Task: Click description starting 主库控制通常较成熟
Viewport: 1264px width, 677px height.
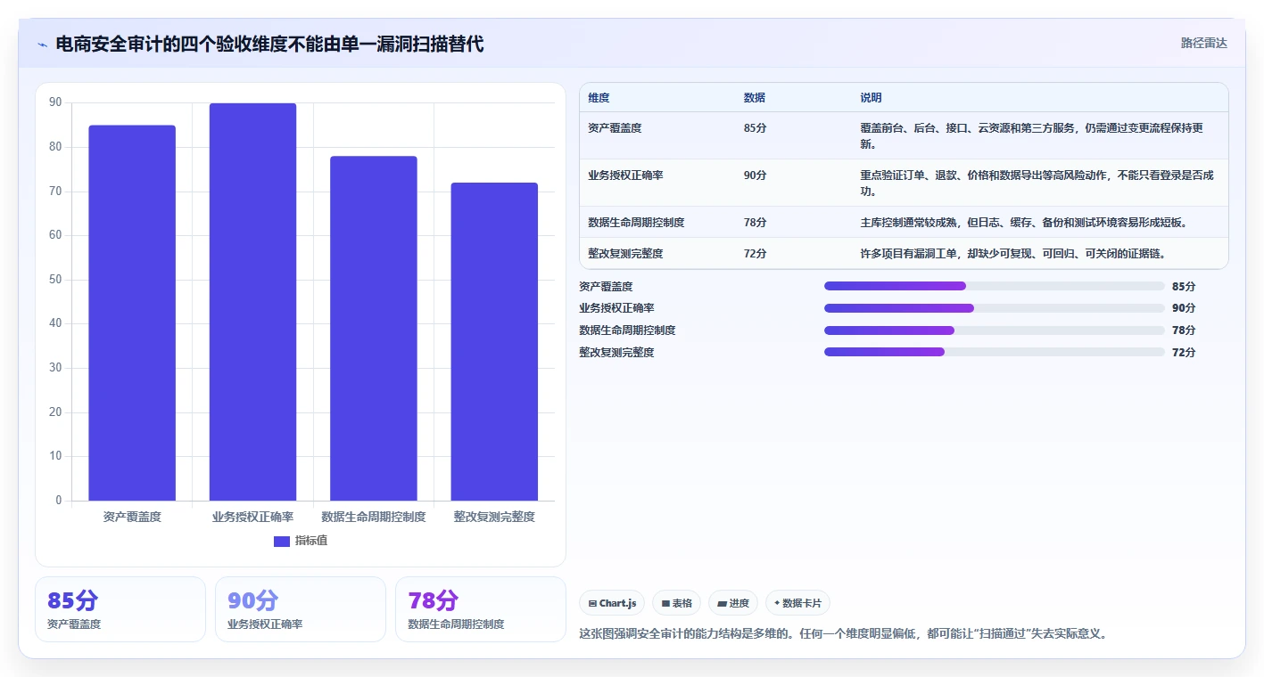Action: [1024, 223]
